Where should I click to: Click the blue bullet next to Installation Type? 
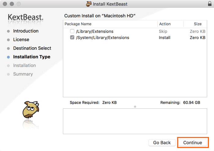click(x=8, y=57)
